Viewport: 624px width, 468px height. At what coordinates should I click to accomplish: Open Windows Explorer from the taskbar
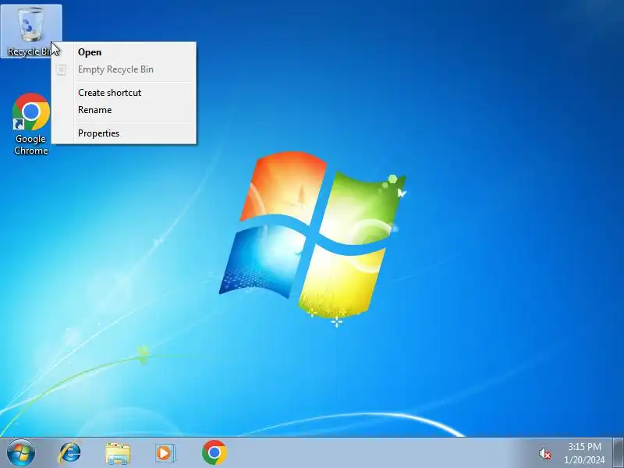[x=118, y=453]
